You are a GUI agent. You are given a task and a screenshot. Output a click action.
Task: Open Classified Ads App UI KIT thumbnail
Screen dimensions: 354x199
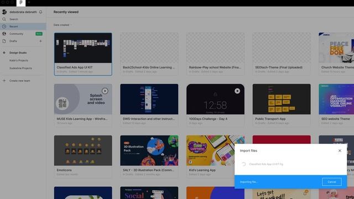coord(83,48)
